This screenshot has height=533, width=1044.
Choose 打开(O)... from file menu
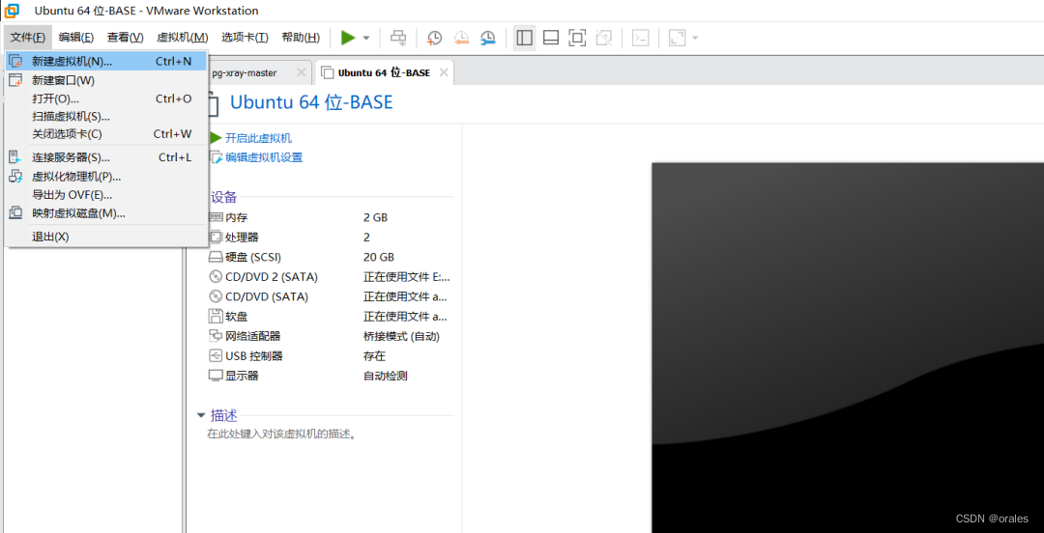pyautogui.click(x=106, y=98)
